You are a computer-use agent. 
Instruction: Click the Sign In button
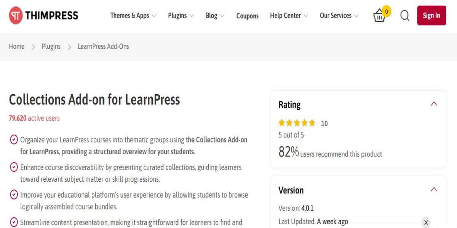[431, 16]
